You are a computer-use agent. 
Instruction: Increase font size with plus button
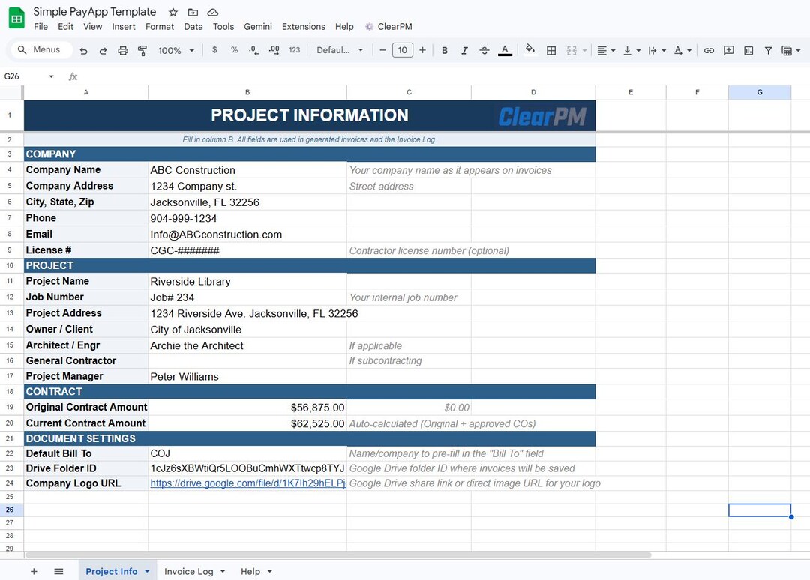[x=422, y=50]
